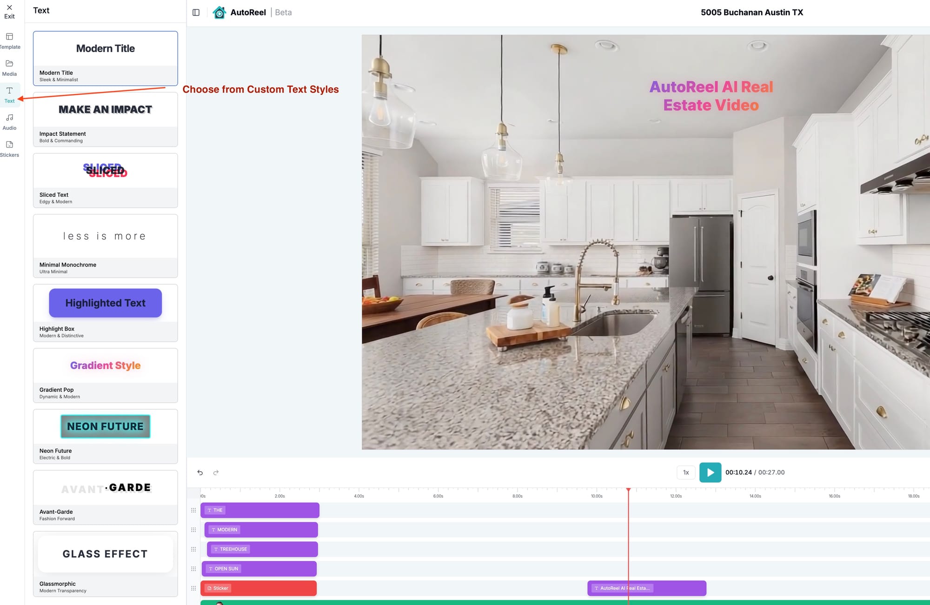
Task: Open the 1x playback speed selector
Action: pos(686,472)
